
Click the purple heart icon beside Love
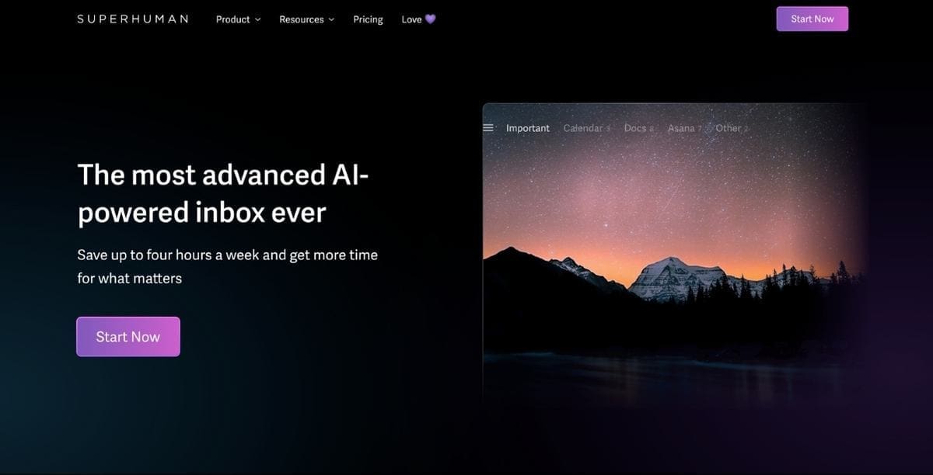[431, 19]
